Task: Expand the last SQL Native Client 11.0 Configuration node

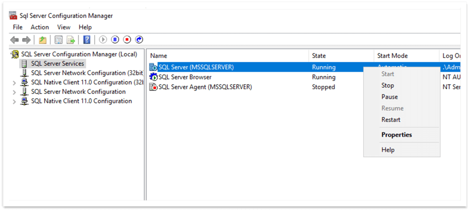Action: tap(14, 101)
